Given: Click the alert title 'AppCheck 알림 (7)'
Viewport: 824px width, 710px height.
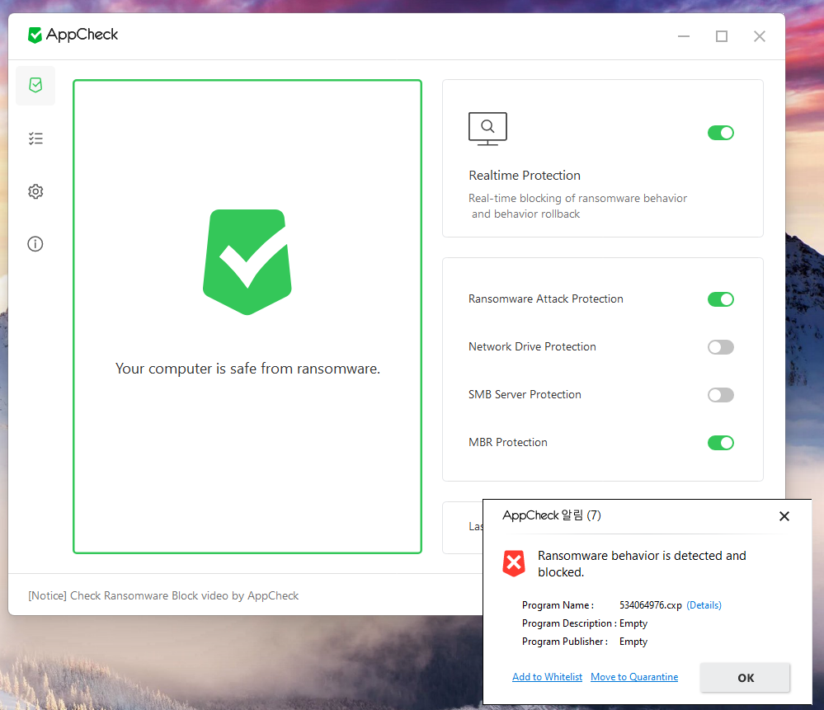Looking at the screenshot, I should click(x=551, y=515).
